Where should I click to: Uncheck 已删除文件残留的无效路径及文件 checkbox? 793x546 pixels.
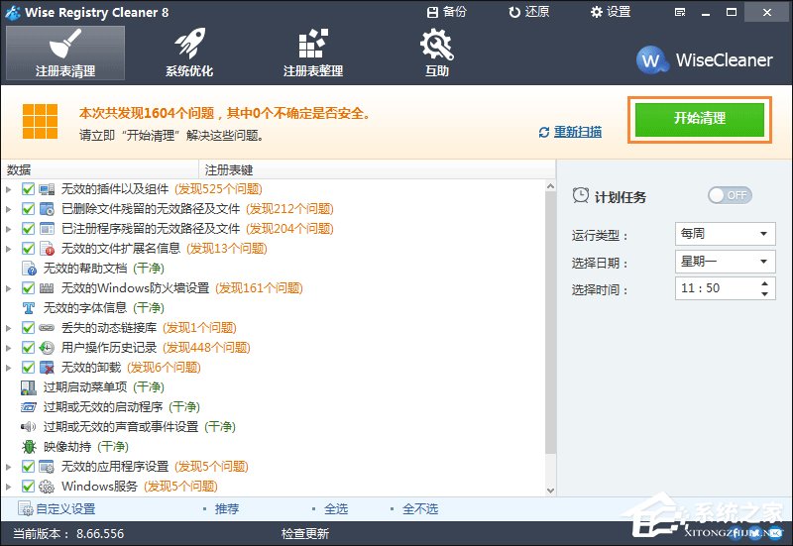click(29, 209)
